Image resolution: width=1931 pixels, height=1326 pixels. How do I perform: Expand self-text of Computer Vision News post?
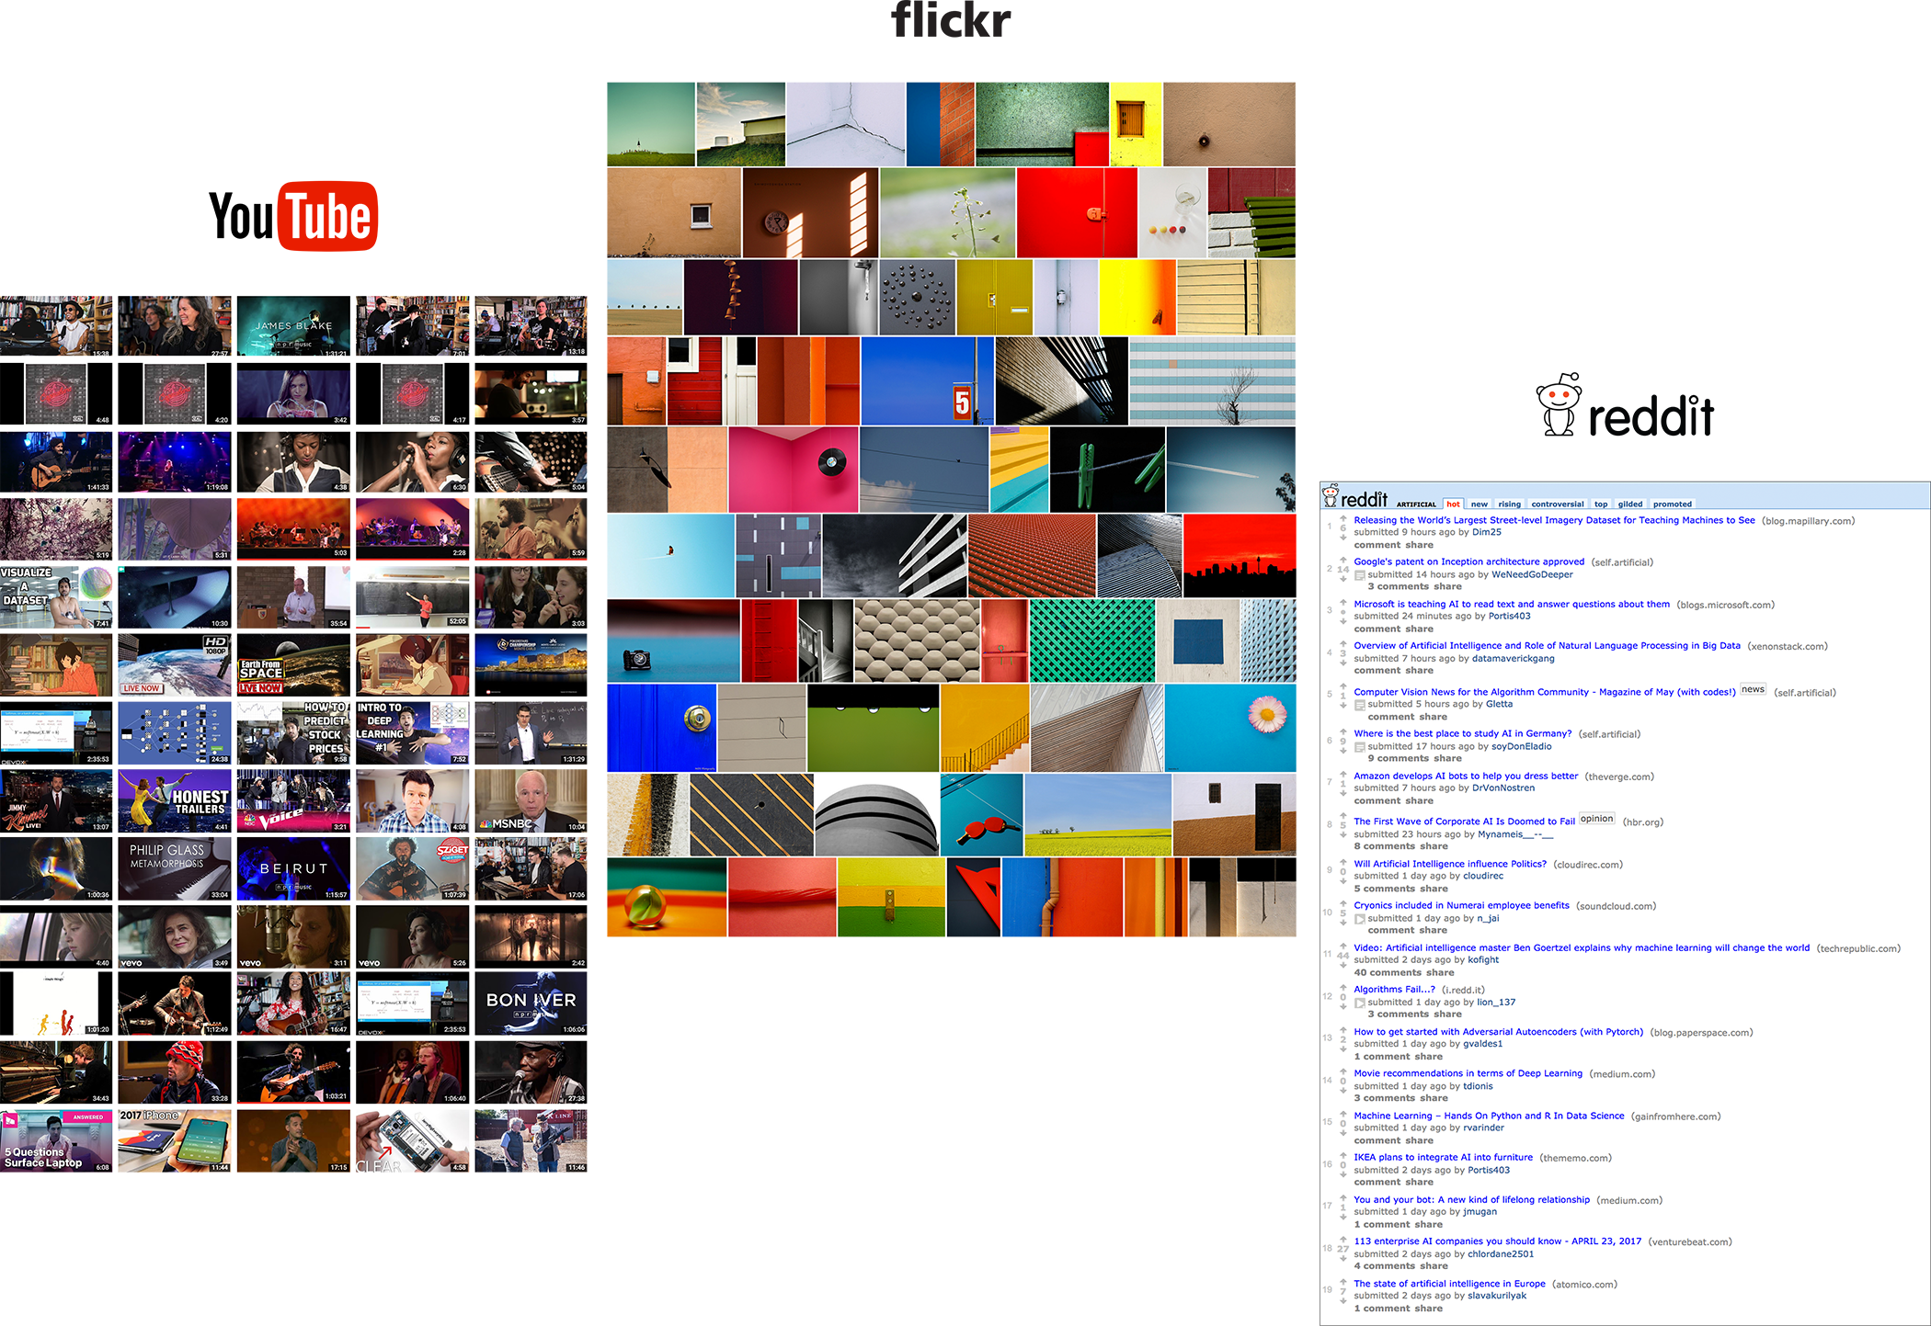pyautogui.click(x=1360, y=705)
